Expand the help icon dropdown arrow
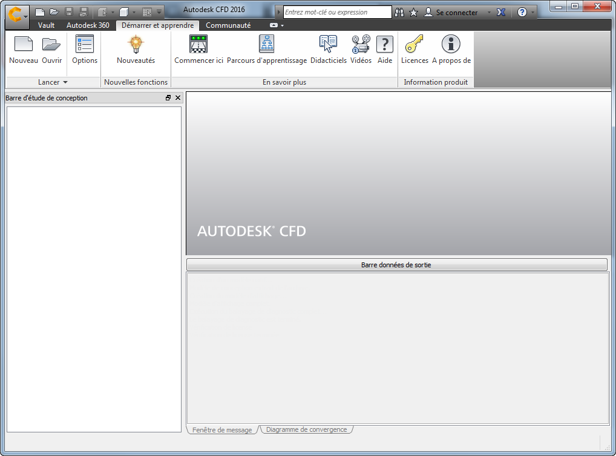Screen dimensions: 616x456 pyautogui.click(x=532, y=13)
